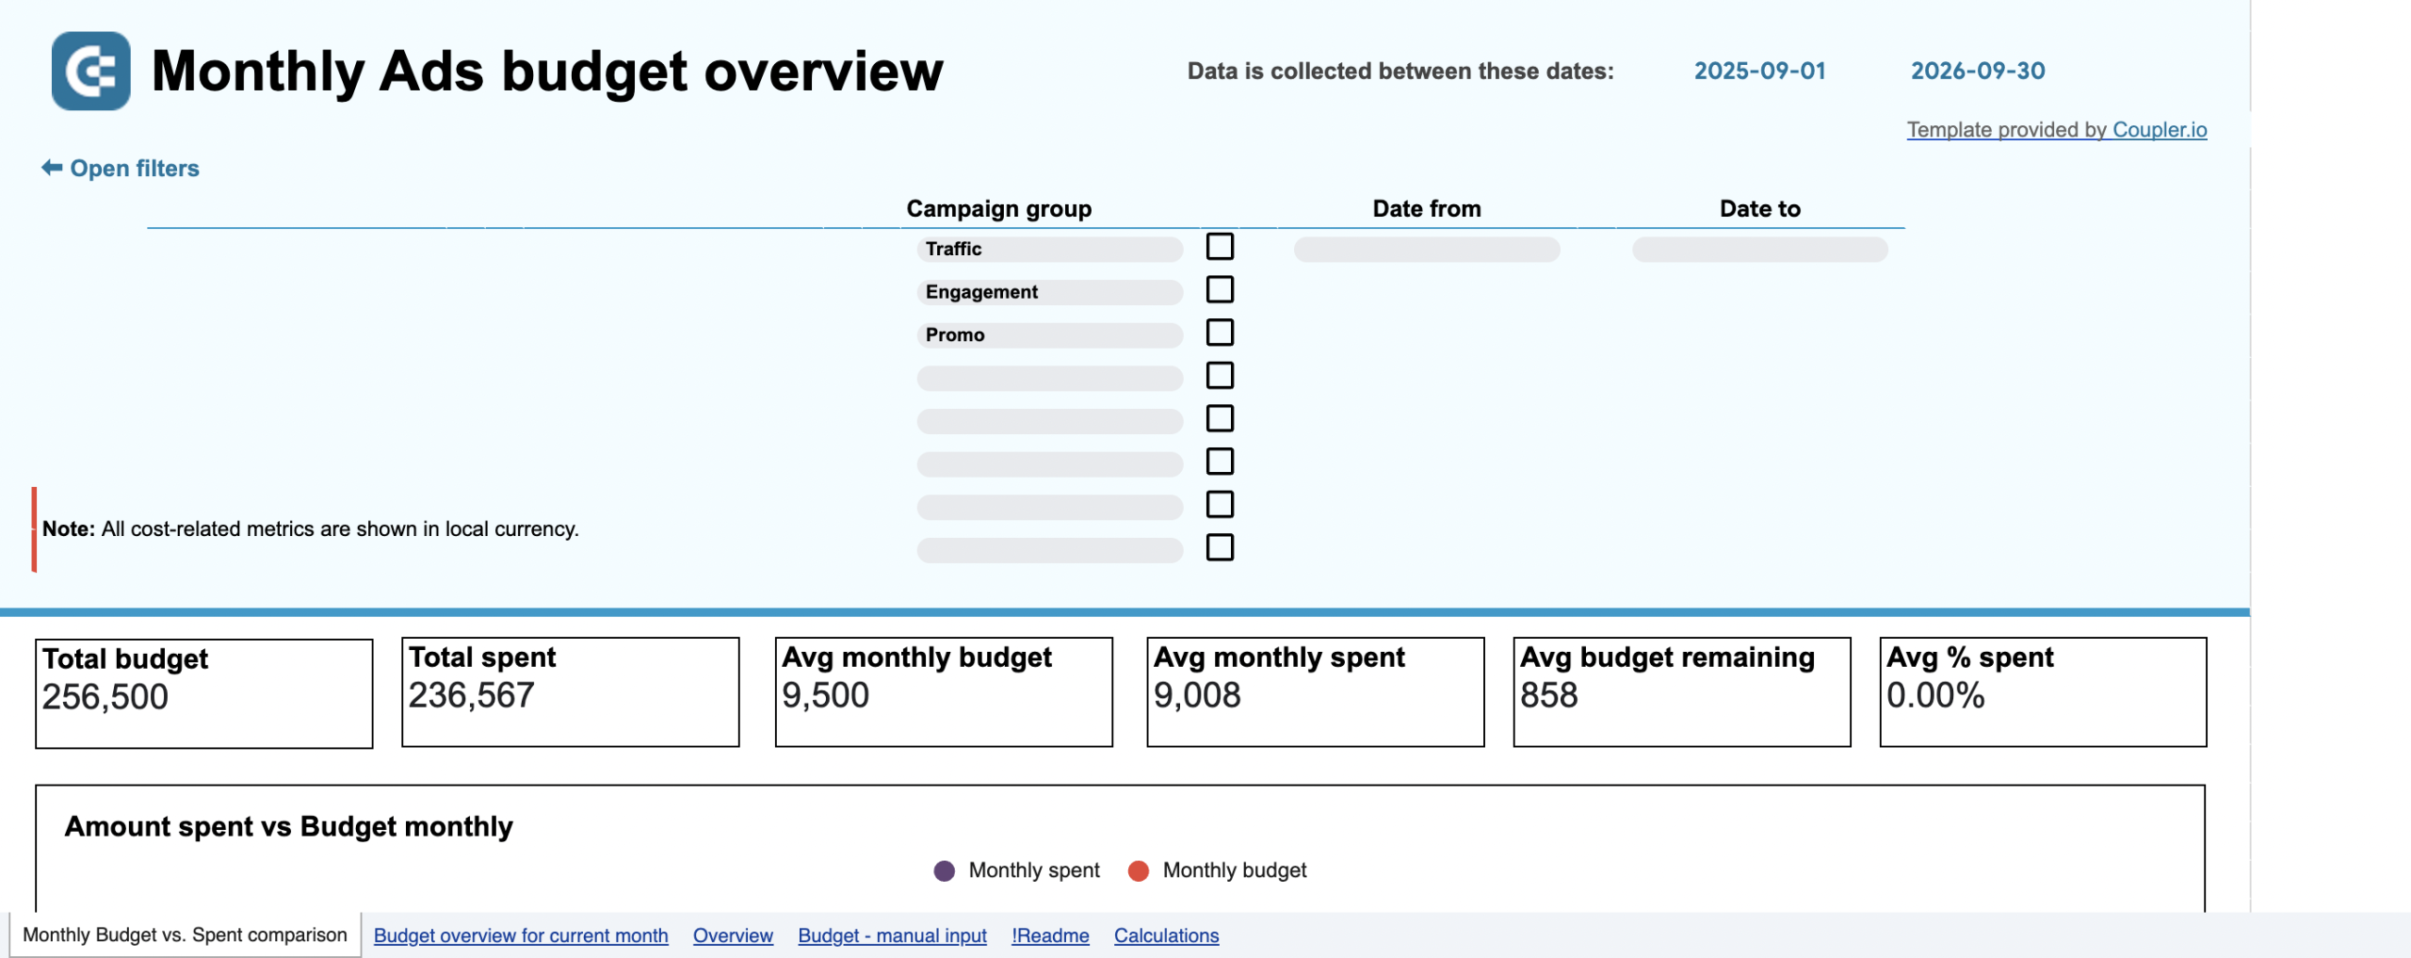Click the Avg monthly spent value 9,008

click(x=1197, y=695)
